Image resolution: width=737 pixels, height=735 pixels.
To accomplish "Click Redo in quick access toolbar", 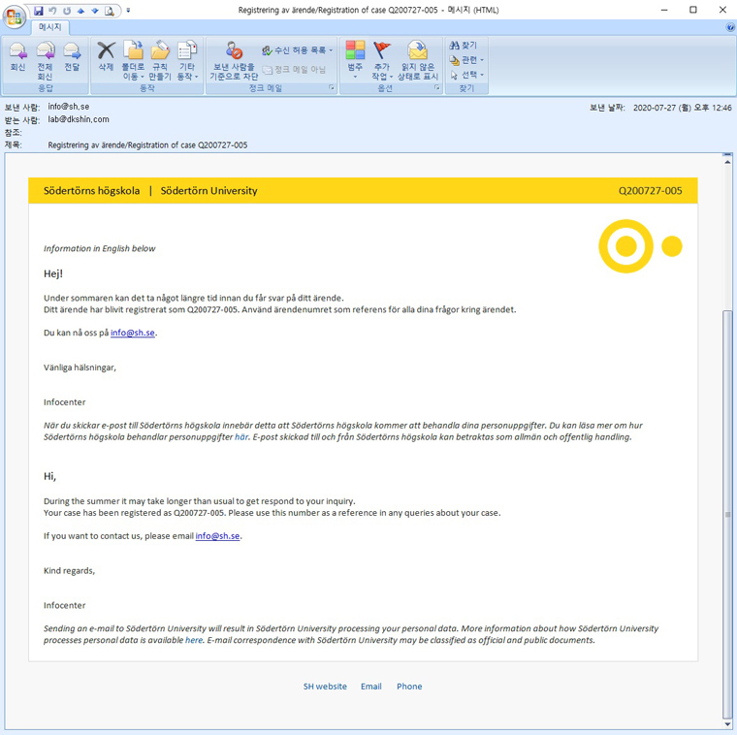I will (67, 11).
